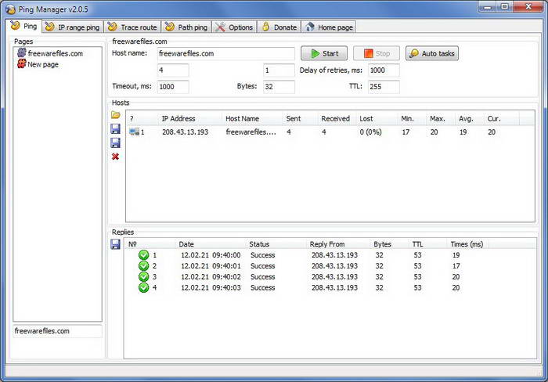
Task: Click the IP Address column header
Action: click(x=190, y=118)
